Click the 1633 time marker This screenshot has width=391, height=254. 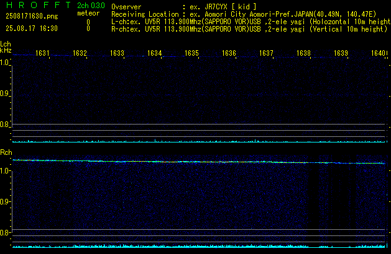pyautogui.click(x=117, y=53)
